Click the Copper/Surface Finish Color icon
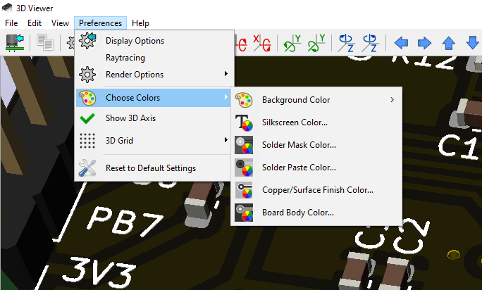This screenshot has width=482, height=290. click(244, 190)
